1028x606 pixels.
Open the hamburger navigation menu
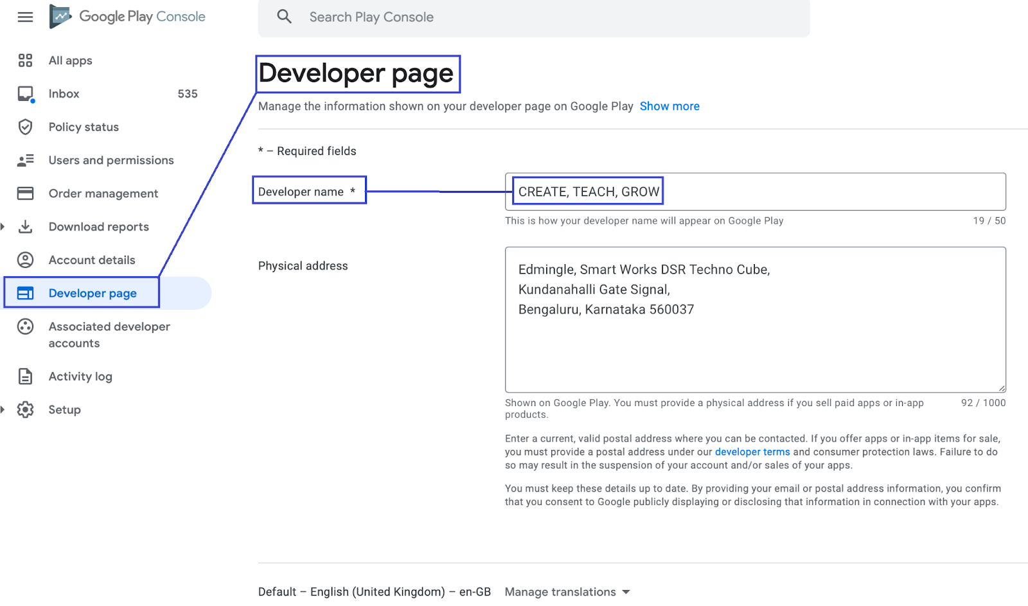click(25, 17)
